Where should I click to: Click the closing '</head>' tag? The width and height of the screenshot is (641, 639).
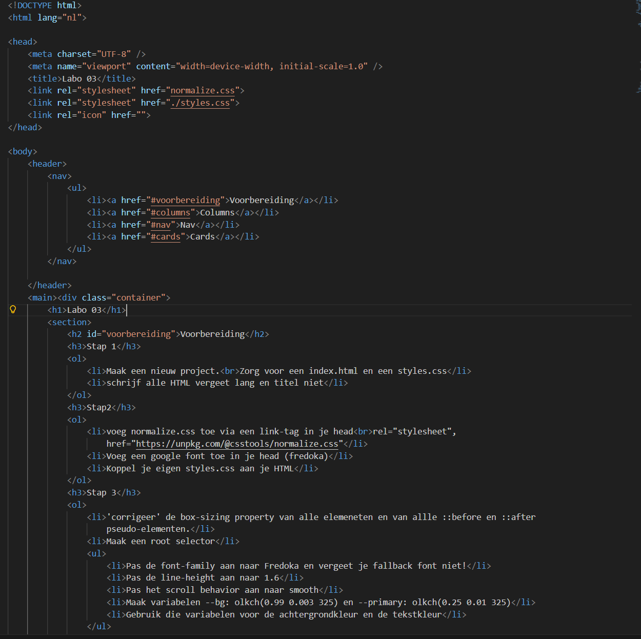click(25, 128)
